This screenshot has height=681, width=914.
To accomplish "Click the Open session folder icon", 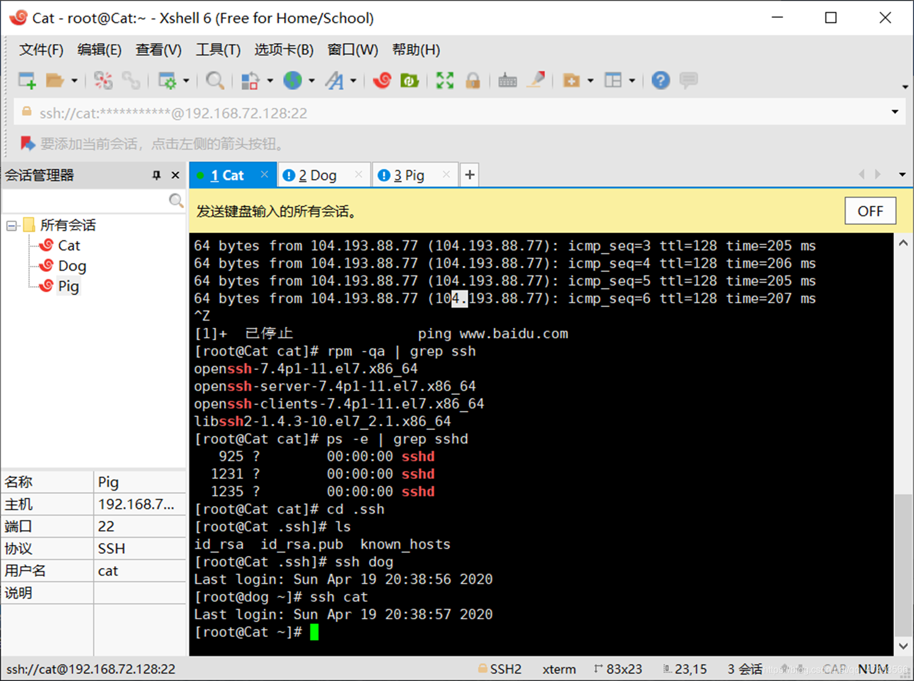I will click(x=55, y=80).
